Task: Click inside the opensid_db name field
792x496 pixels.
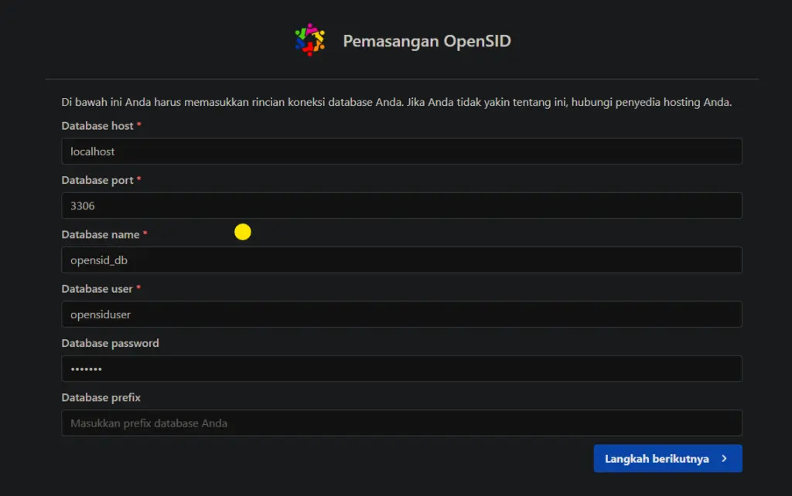Action: [x=401, y=260]
